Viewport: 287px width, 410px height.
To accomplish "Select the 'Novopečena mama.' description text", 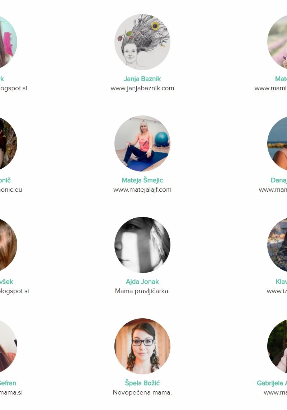I will (x=142, y=392).
